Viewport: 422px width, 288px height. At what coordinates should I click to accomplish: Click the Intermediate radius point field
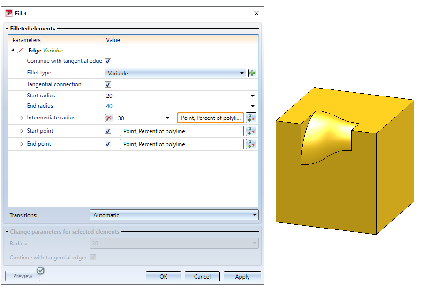click(211, 118)
